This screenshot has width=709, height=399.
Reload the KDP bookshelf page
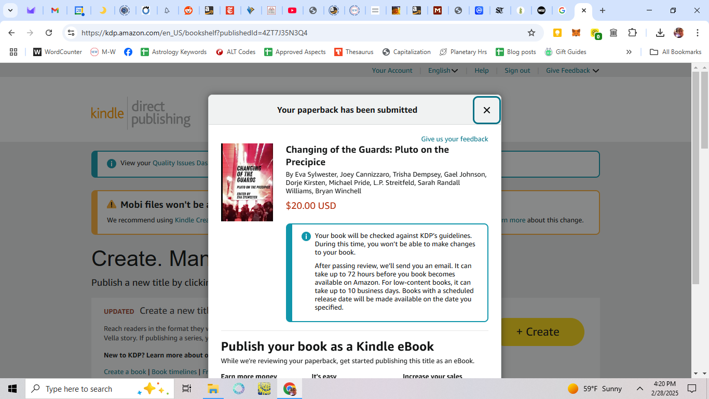coord(49,33)
